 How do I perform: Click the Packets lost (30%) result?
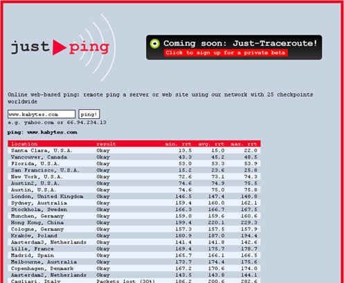coord(126,281)
